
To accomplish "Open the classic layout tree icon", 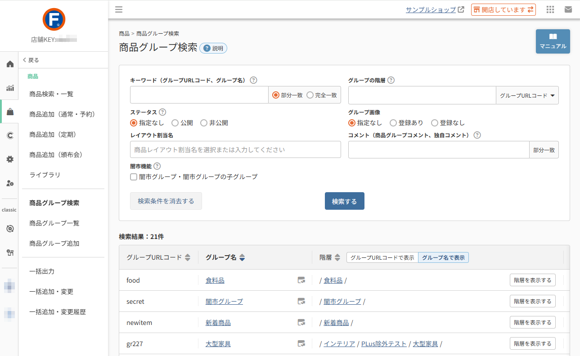I will pyautogui.click(x=10, y=252).
